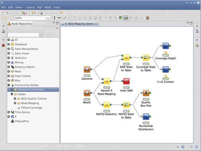The width and height of the screenshot is (201, 151).
Task: Click the horizontal alignment dots icon
Action: (x=59, y=18)
